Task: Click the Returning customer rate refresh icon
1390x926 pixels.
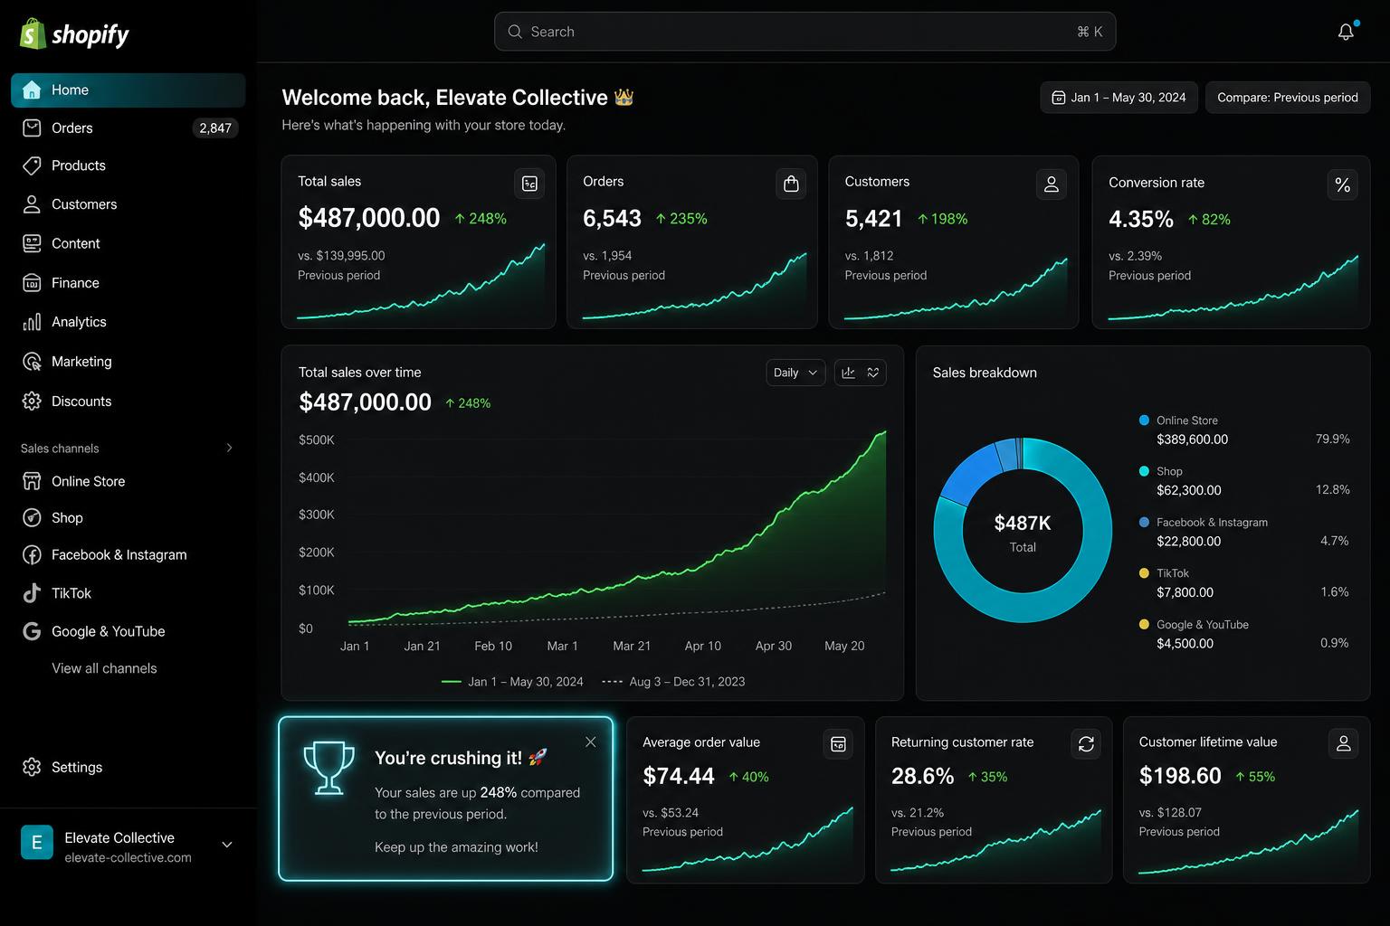Action: [1086, 743]
